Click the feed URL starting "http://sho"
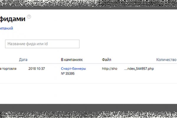 [x=109, y=69]
